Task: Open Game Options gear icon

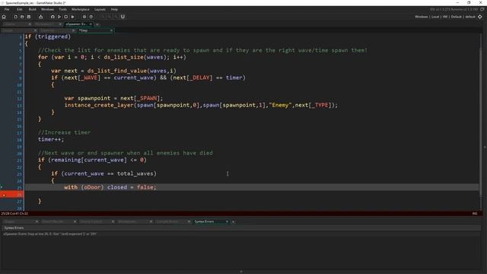Action: pos(84,17)
